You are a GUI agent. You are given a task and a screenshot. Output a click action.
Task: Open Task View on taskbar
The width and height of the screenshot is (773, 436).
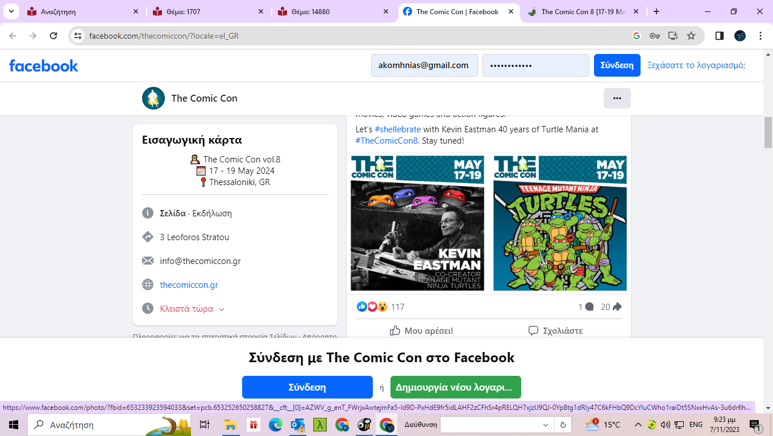click(205, 425)
